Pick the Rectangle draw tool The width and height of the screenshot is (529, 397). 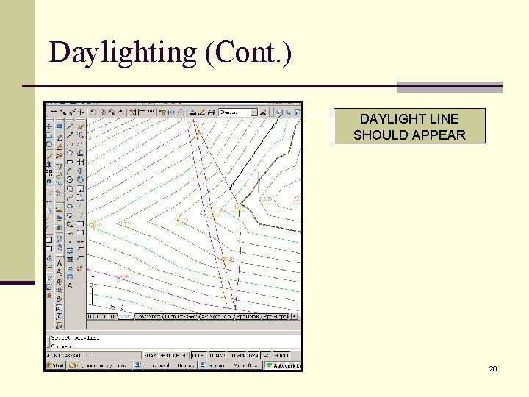pos(70,162)
